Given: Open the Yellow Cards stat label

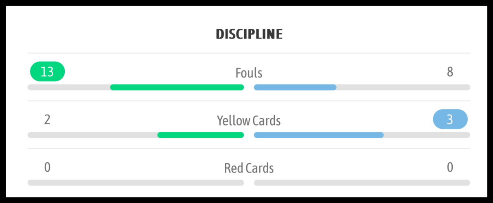Looking at the screenshot, I should click(x=249, y=121).
